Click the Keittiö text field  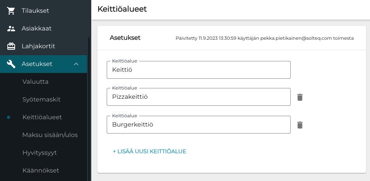[x=198, y=70]
